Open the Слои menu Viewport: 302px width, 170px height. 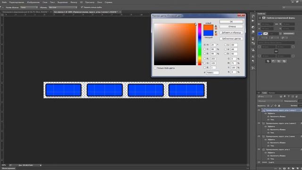point(45,2)
